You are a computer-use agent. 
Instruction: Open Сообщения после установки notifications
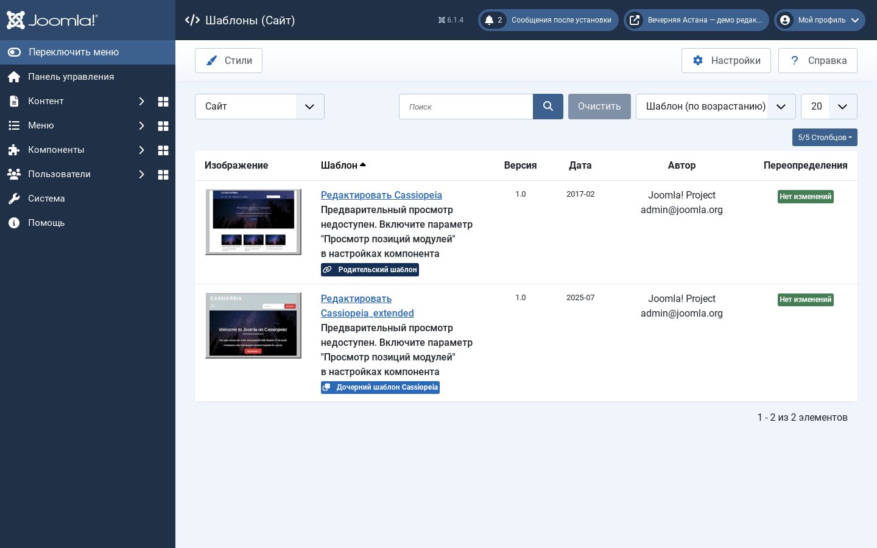[548, 20]
